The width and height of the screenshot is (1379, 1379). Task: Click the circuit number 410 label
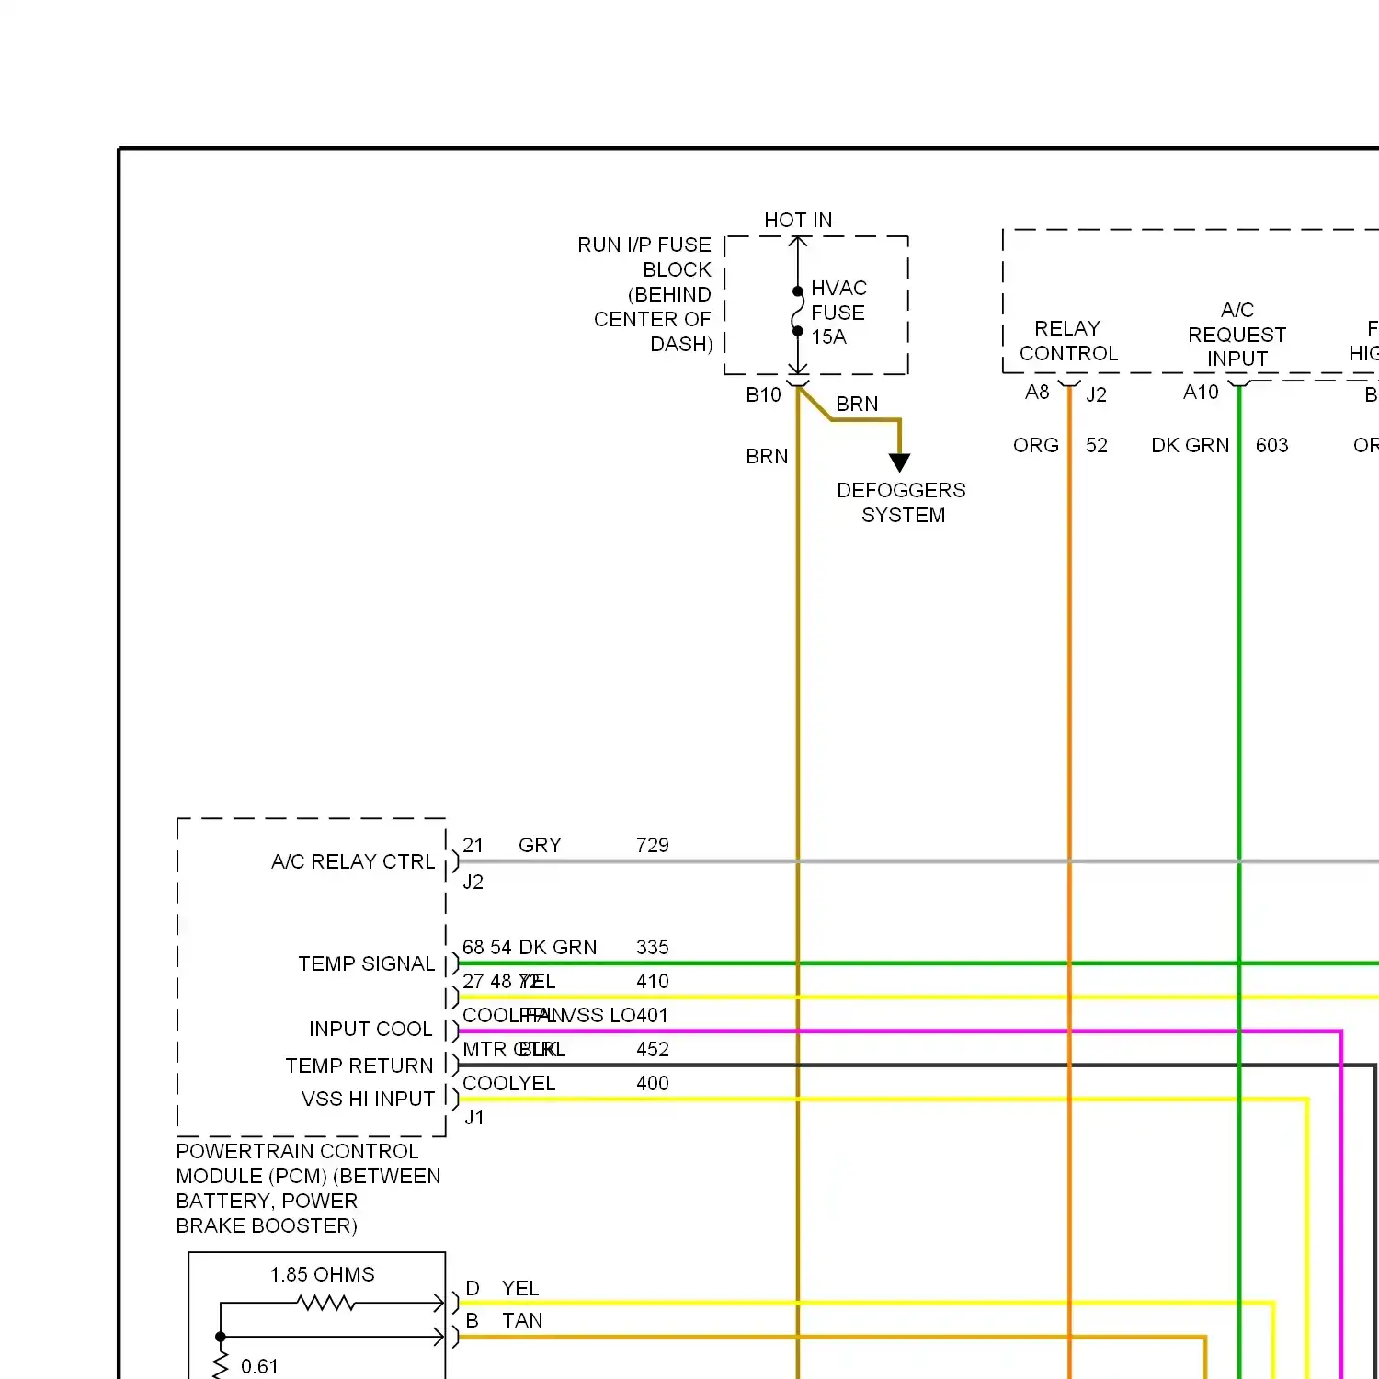pyautogui.click(x=653, y=981)
